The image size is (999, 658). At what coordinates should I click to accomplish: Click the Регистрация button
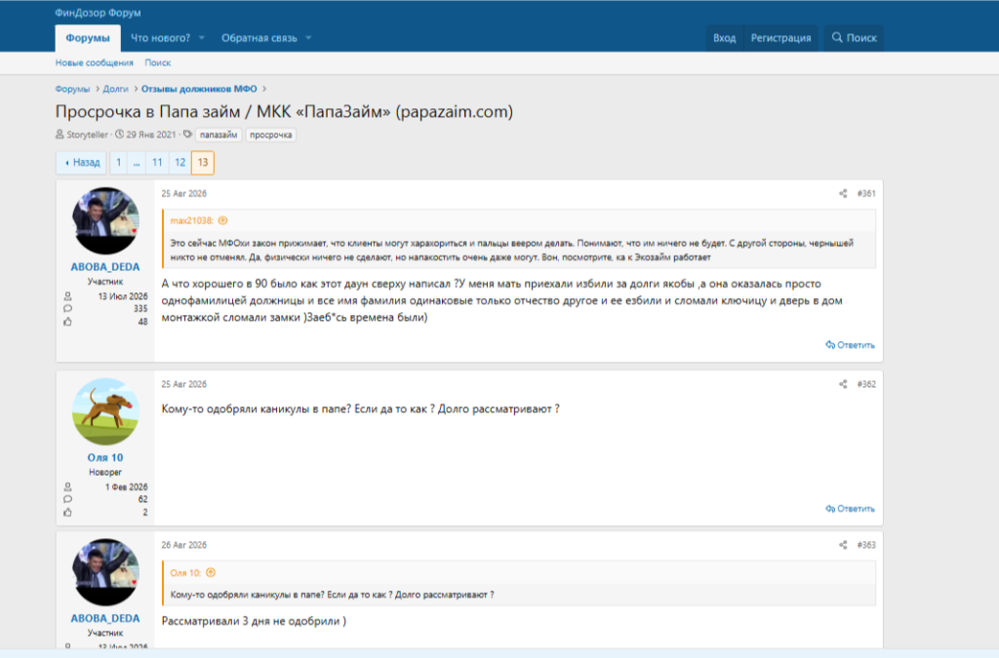780,38
